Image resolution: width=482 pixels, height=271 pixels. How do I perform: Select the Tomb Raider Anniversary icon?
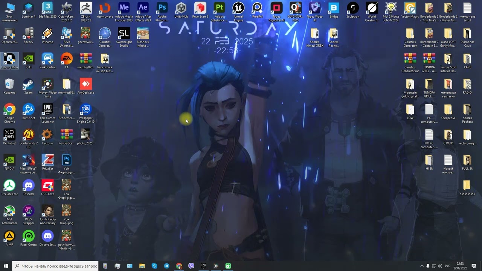click(47, 215)
